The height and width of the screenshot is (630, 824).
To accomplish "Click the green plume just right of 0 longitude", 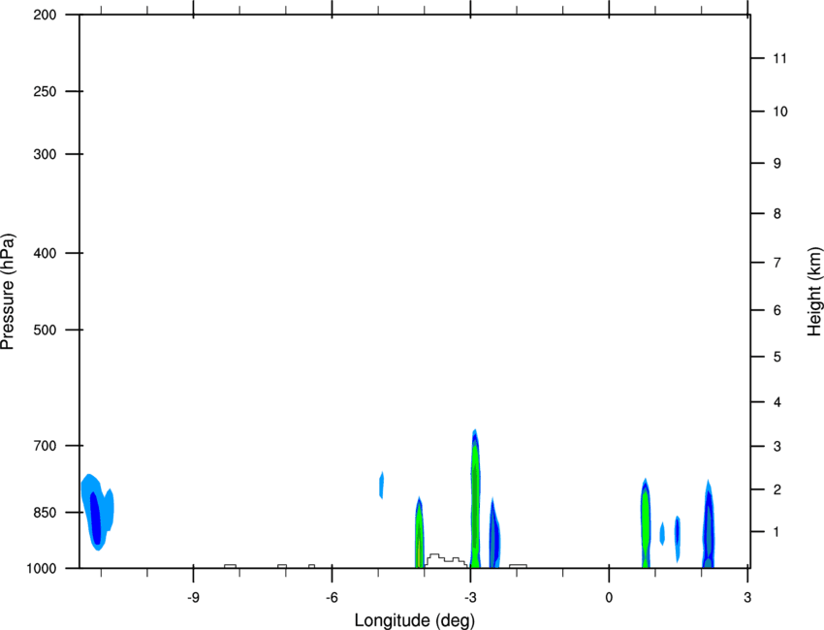I will point(646,524).
